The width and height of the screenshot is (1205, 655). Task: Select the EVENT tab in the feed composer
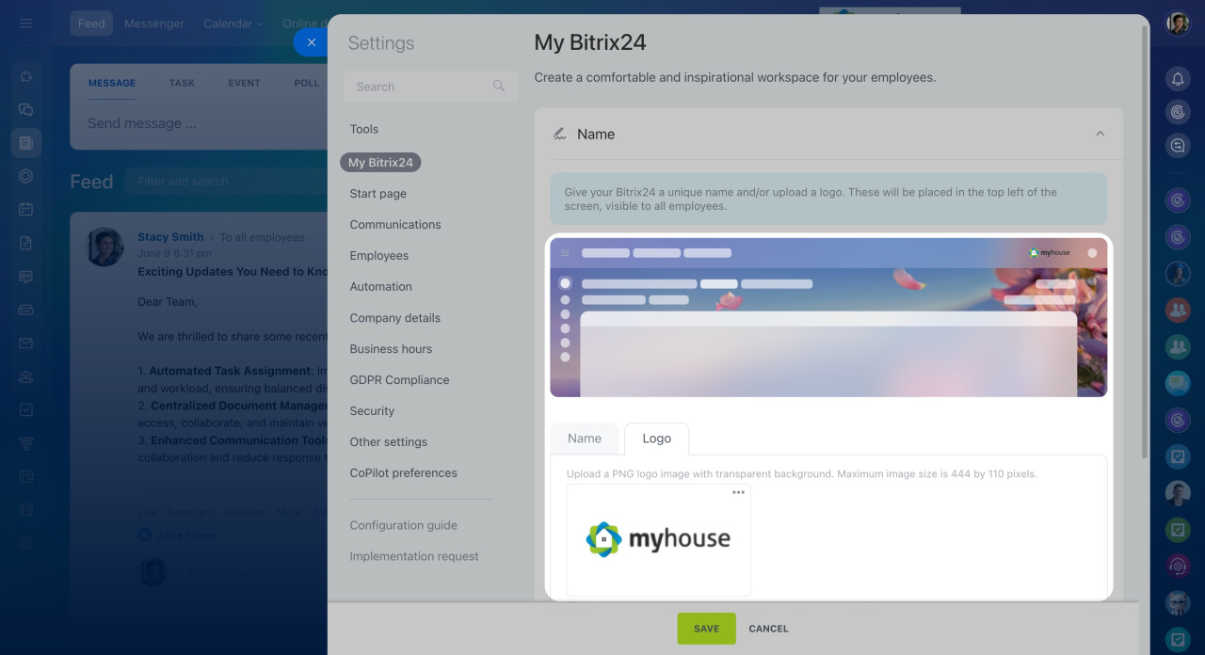pos(244,83)
